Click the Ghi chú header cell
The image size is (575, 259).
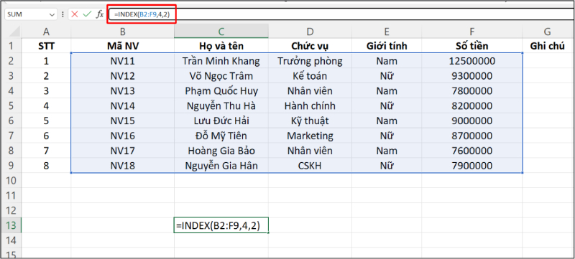coord(548,46)
